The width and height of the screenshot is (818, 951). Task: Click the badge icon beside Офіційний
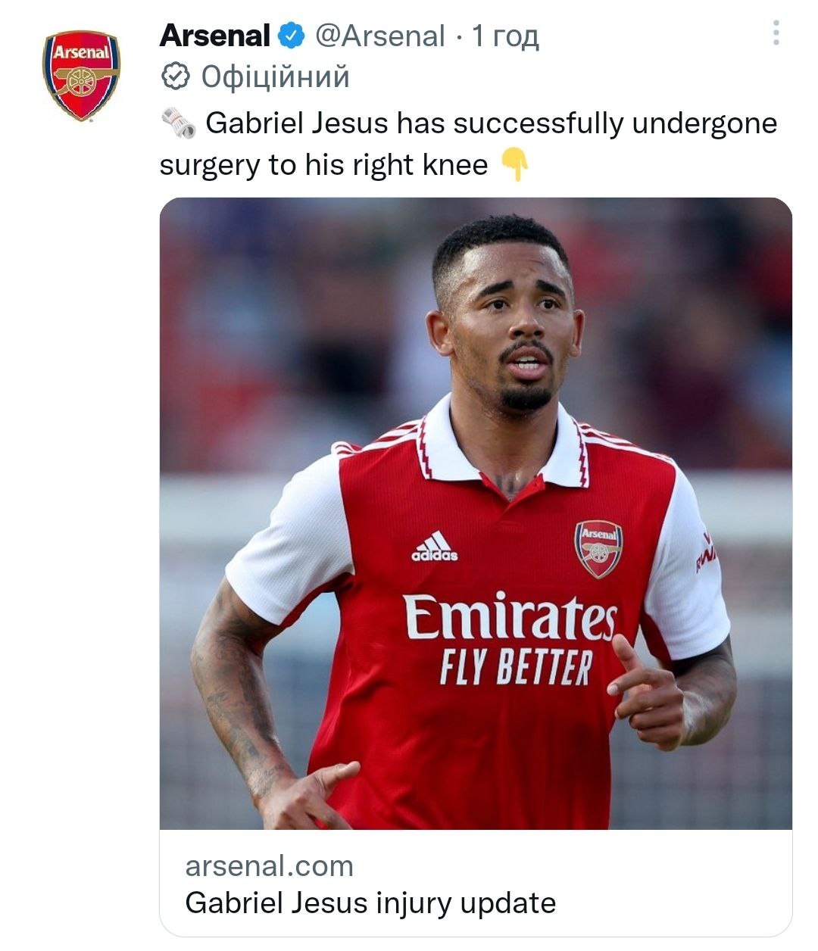[176, 76]
